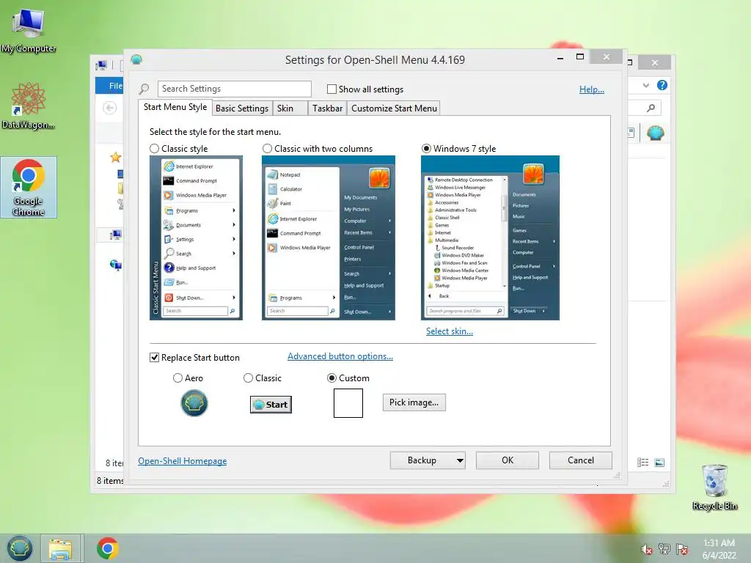
Task: Launch Chrome from the taskbar
Action: tap(107, 548)
